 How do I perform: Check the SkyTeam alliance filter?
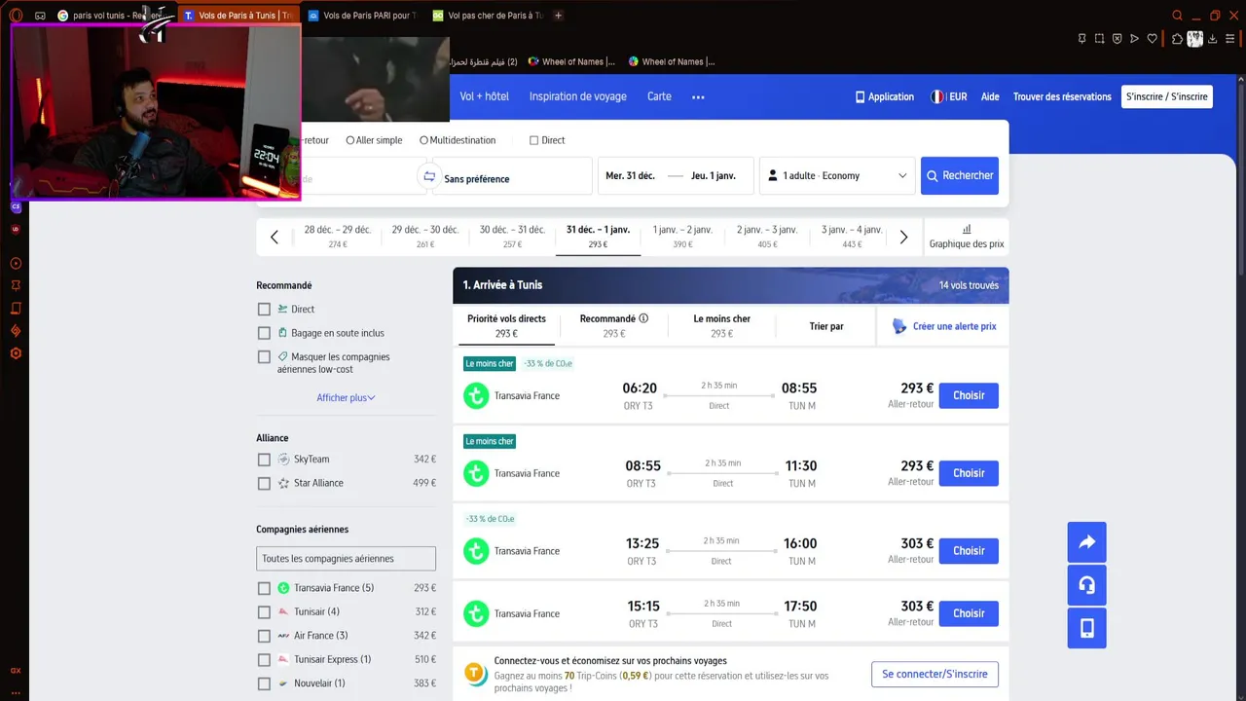click(264, 460)
